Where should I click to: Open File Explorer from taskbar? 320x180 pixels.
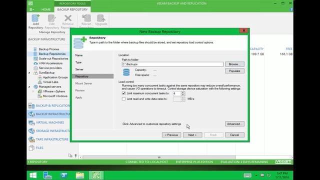[80, 175]
